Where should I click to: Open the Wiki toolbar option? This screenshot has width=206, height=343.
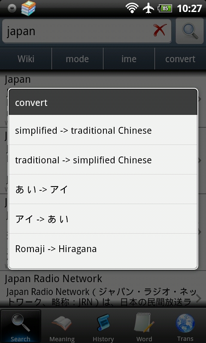pos(26,59)
